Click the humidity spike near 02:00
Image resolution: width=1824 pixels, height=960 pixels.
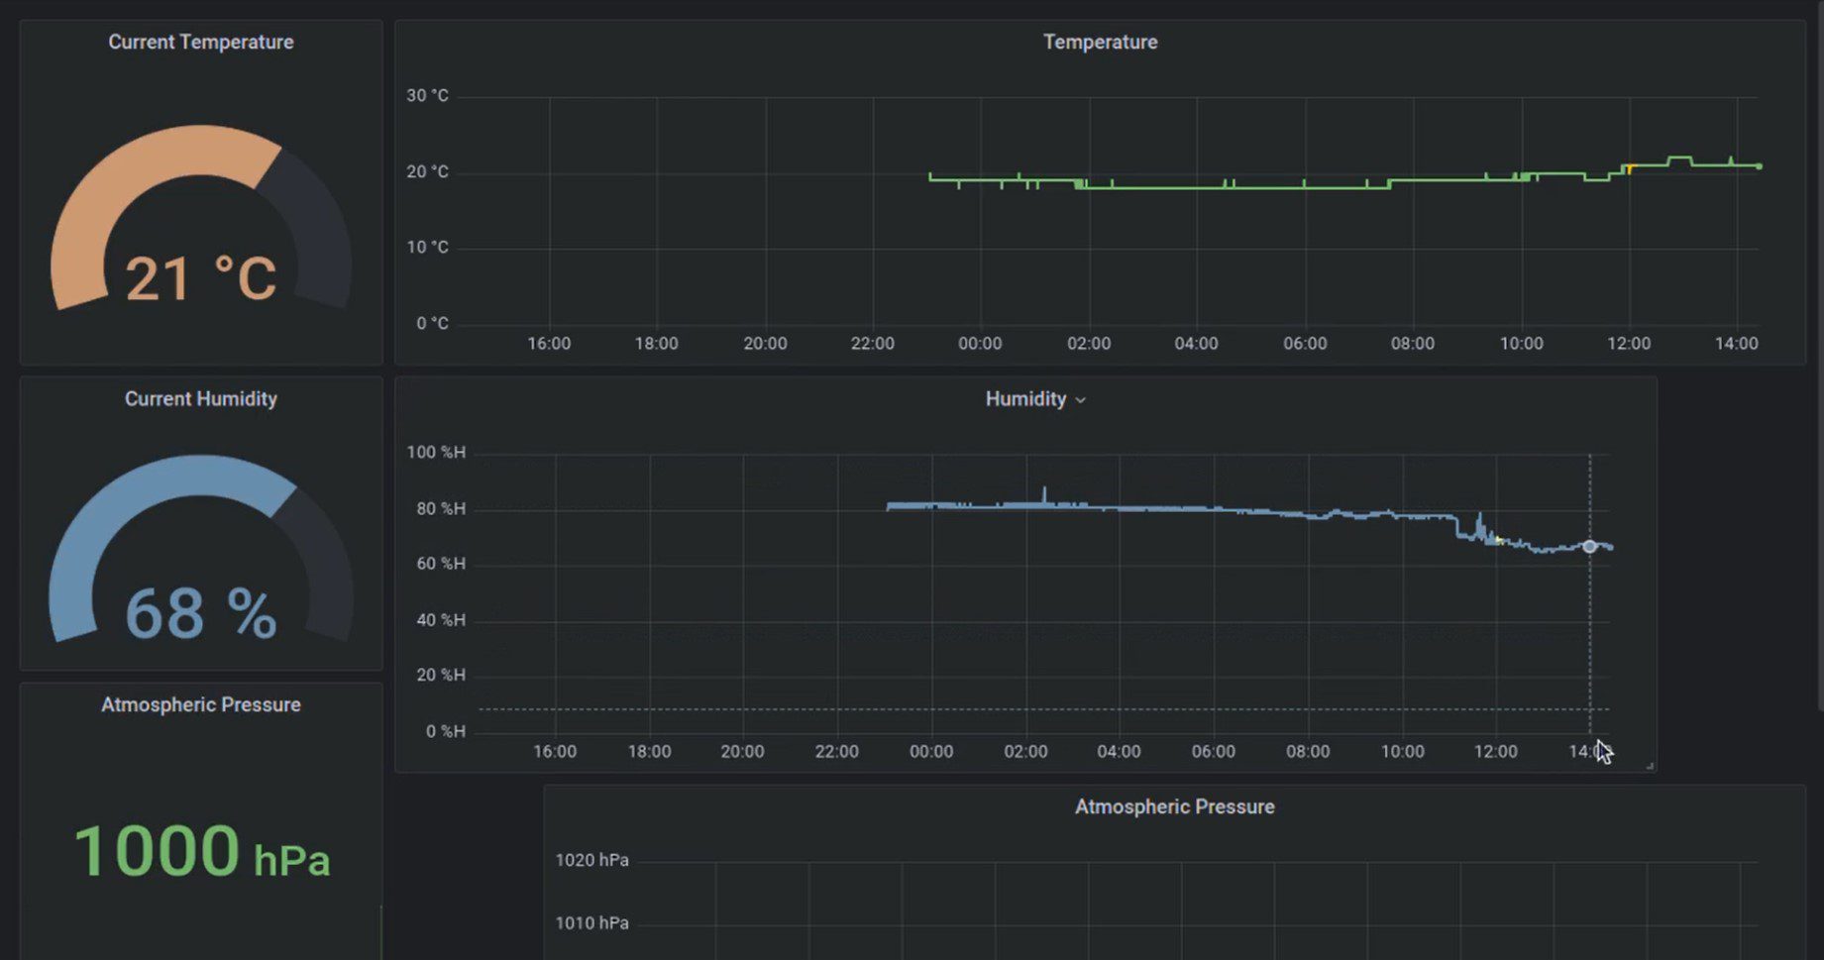coord(1043,493)
